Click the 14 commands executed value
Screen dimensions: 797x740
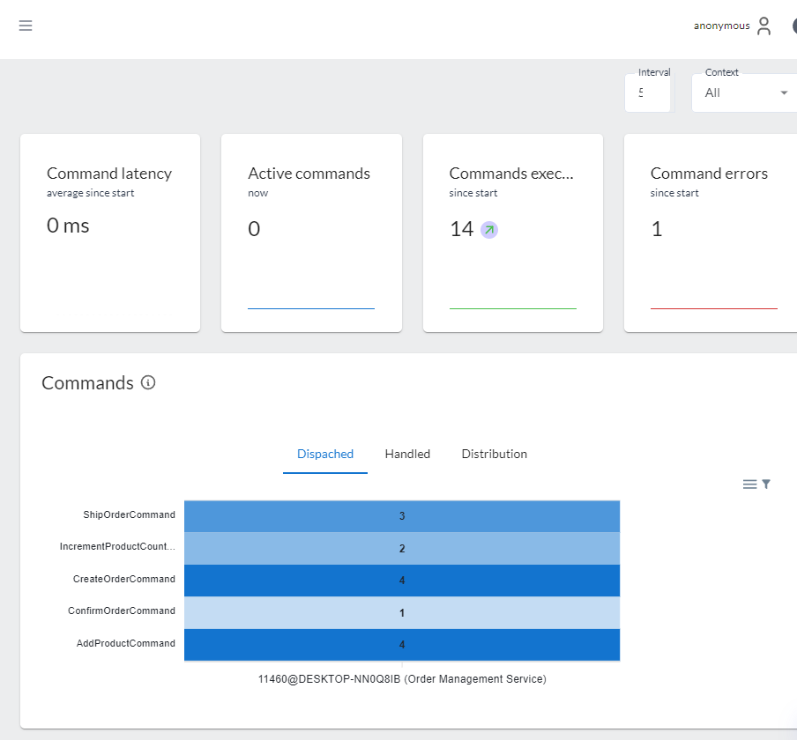tap(461, 229)
